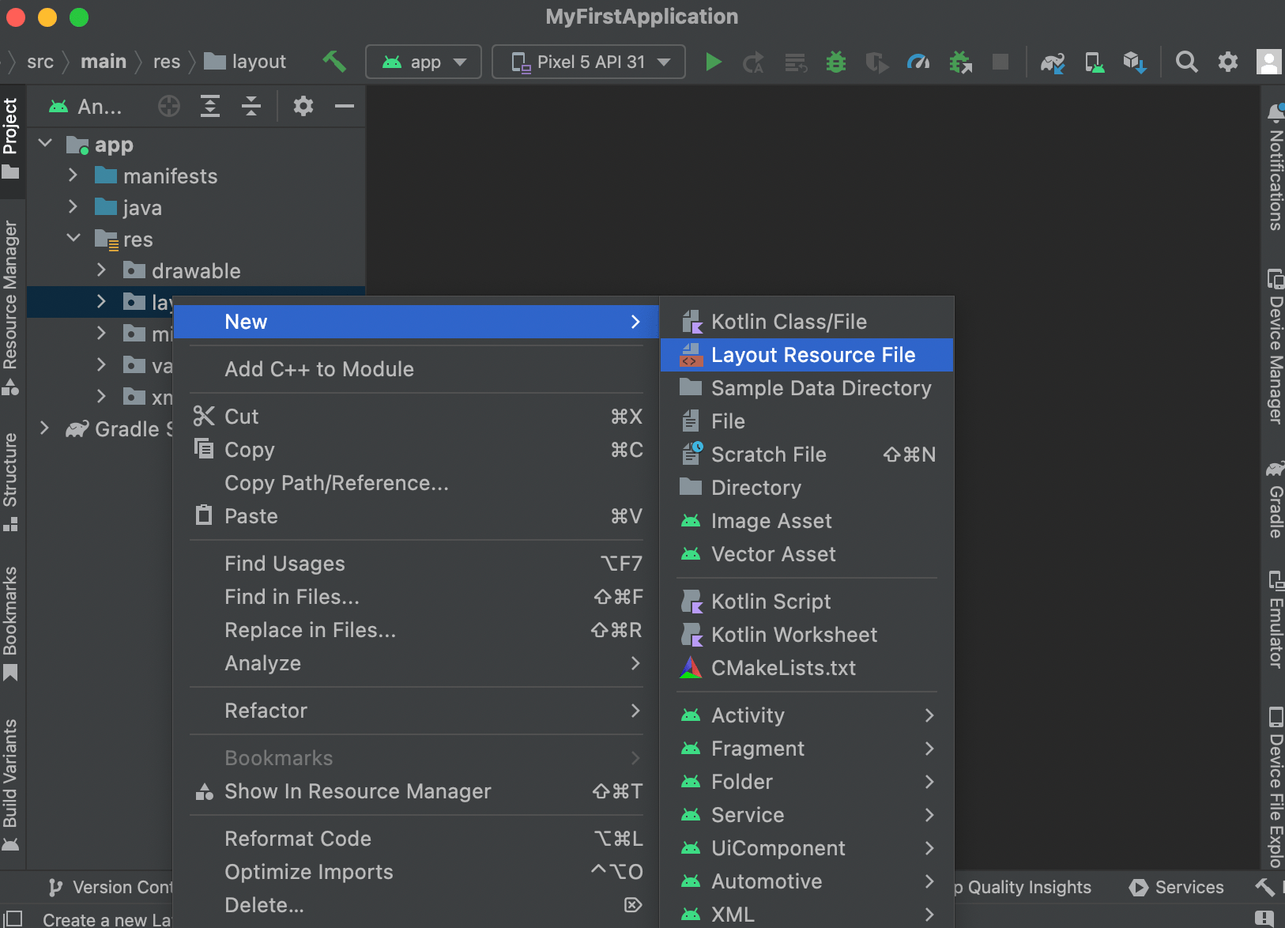Start debugging with the Debug icon
Viewport: 1285px width, 928px height.
(836, 62)
